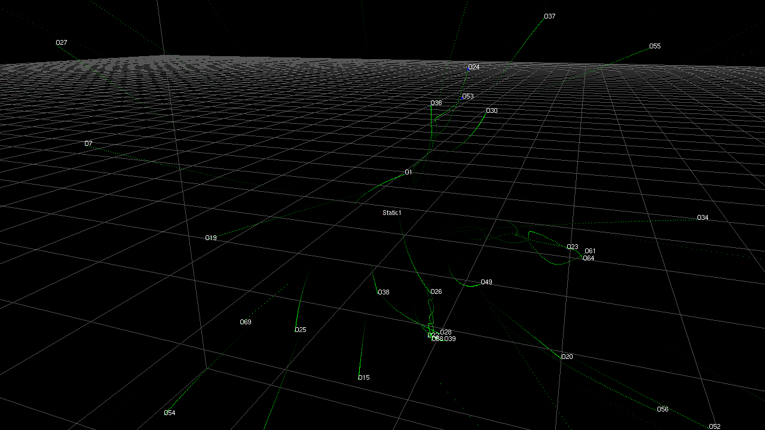Click the O7 object label
765x430 pixels.
coord(88,144)
